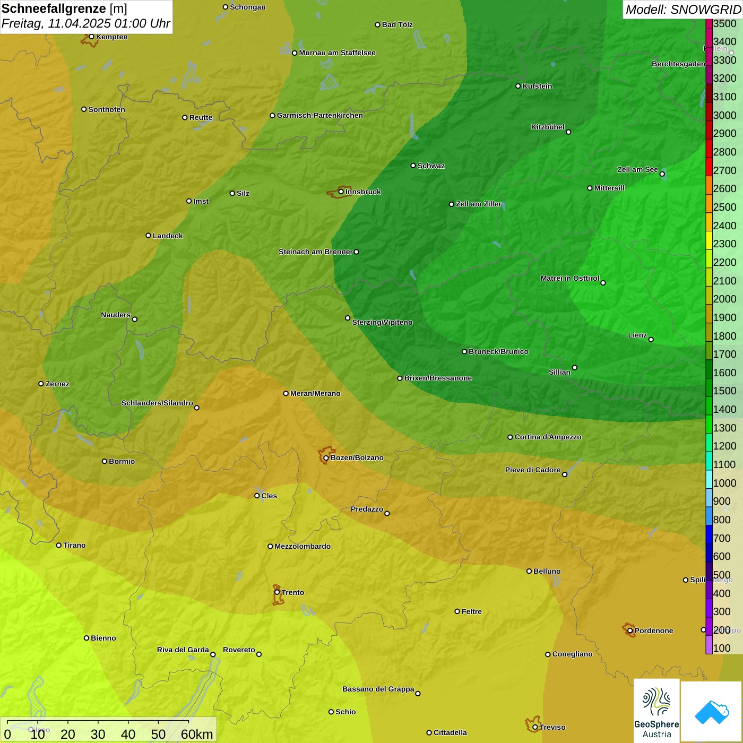Click the 1000 m cyan legend swatch
The image size is (743, 743).
click(x=709, y=479)
